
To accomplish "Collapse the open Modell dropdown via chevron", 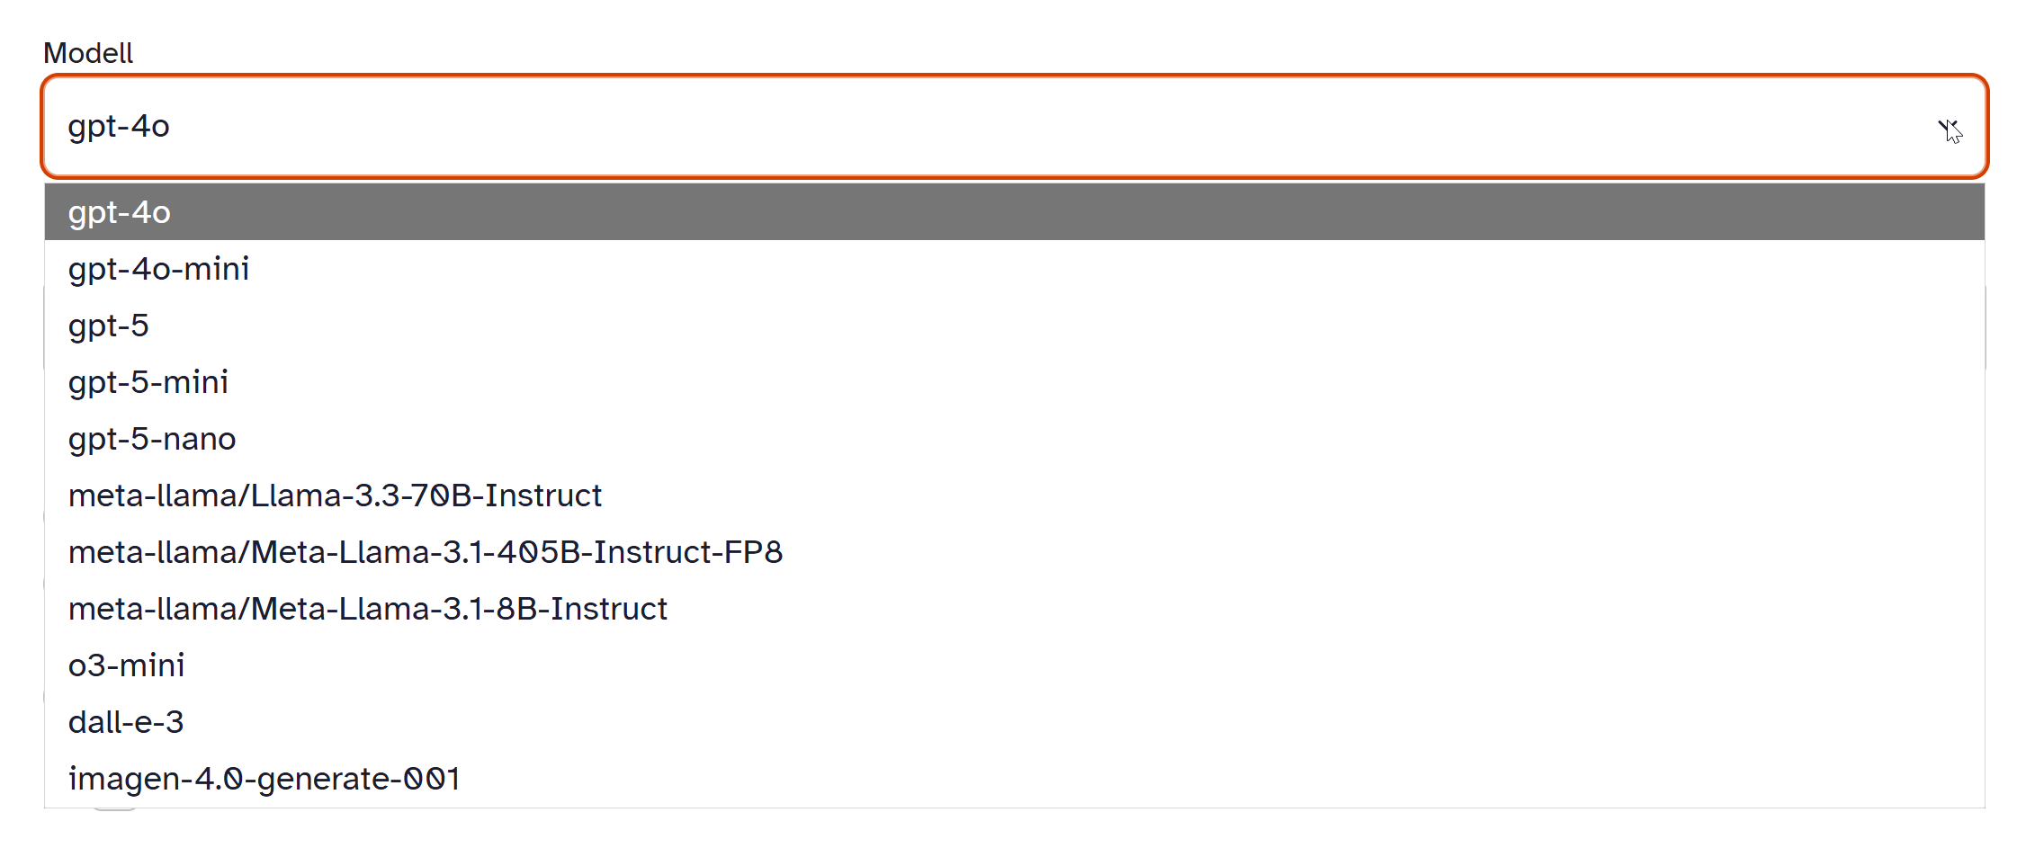I will (1948, 128).
